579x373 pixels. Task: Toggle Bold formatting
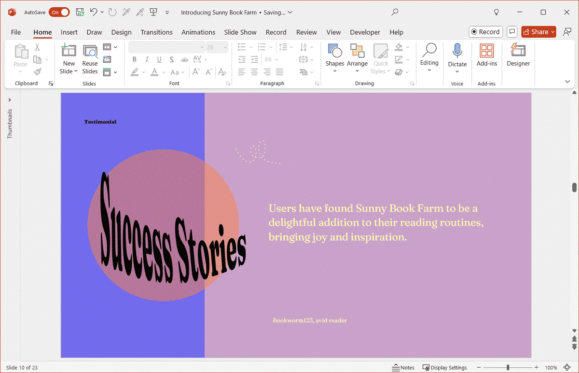pyautogui.click(x=134, y=59)
